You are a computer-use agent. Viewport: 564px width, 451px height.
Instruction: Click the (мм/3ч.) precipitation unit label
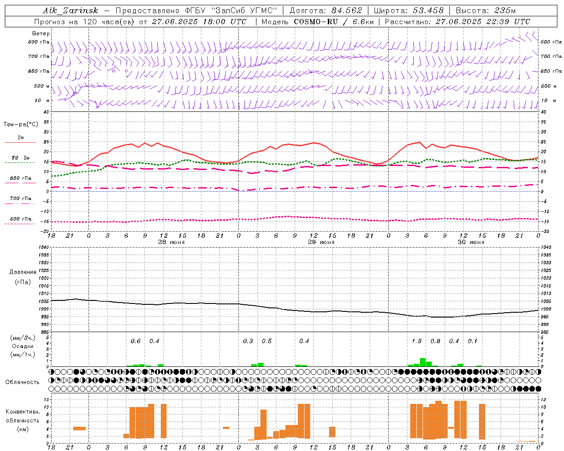pos(23,338)
